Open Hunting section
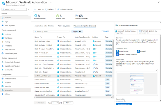161x105 pixels. (7, 42)
